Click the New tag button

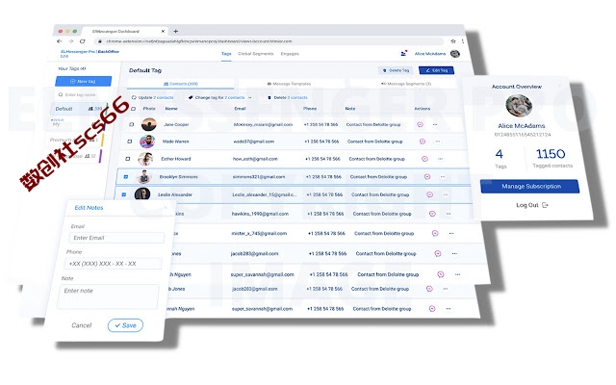(x=84, y=81)
